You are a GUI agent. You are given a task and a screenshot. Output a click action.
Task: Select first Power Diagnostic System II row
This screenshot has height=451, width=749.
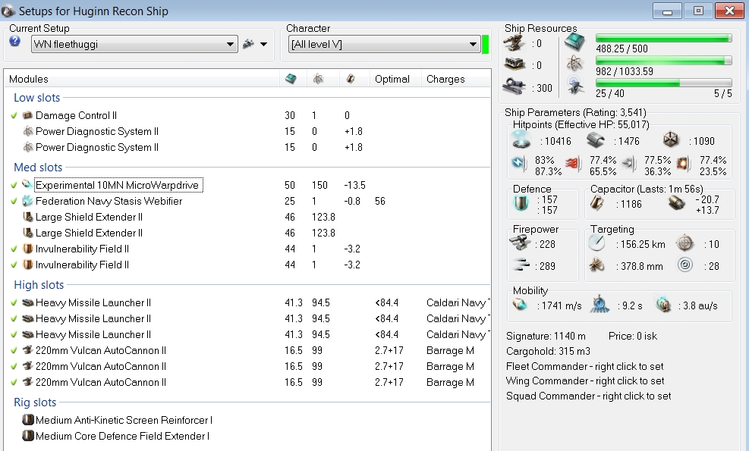click(248, 131)
